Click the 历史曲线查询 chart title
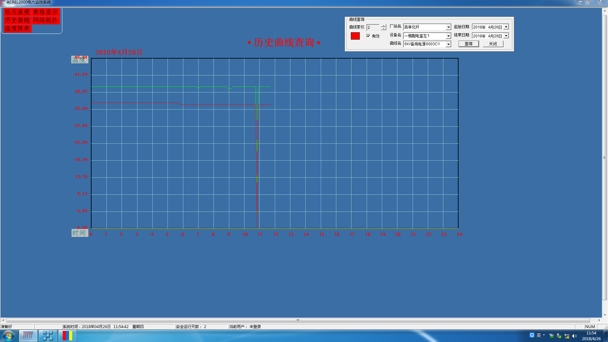 pos(284,42)
